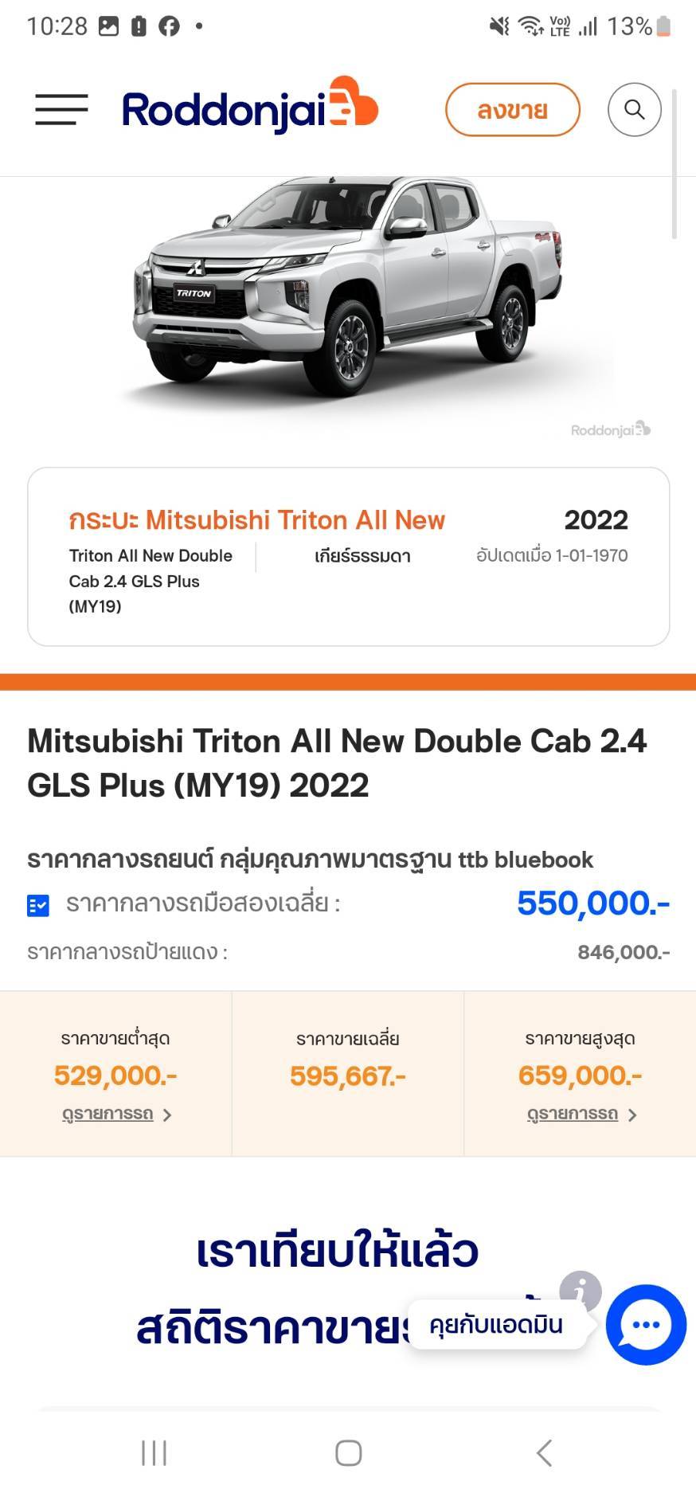This screenshot has width=696, height=1493.
Task: Open ดูรายการรถ link under highest price
Action: [572, 1114]
